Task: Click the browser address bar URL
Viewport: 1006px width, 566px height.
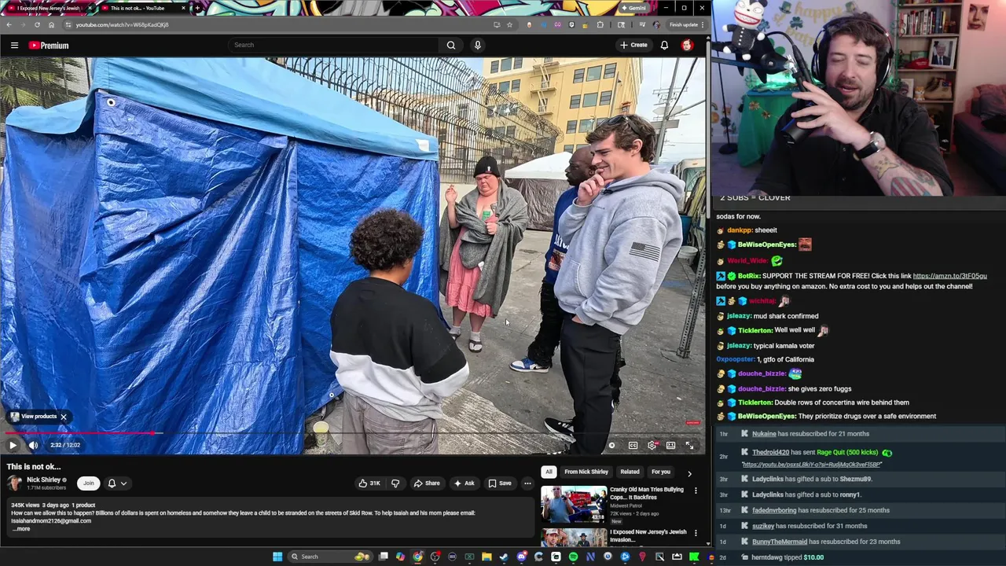Action: (x=122, y=24)
